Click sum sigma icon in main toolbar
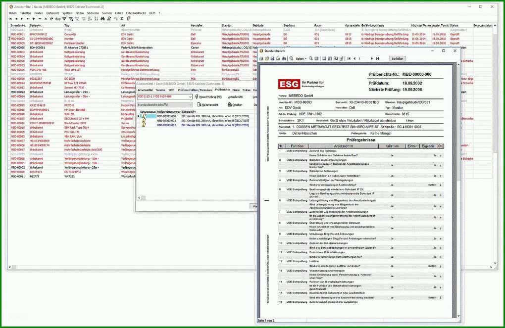The height and width of the screenshot is (328, 505). tap(122, 19)
